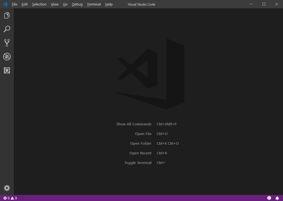Click the Ctrl+R shortcut text

[x=162, y=153]
